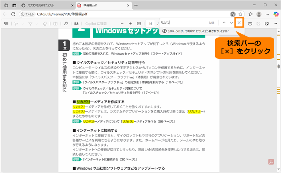Print the PDF with the printer icon
Image resolution: width=281 pixels, height=173 pixels.
250,24
